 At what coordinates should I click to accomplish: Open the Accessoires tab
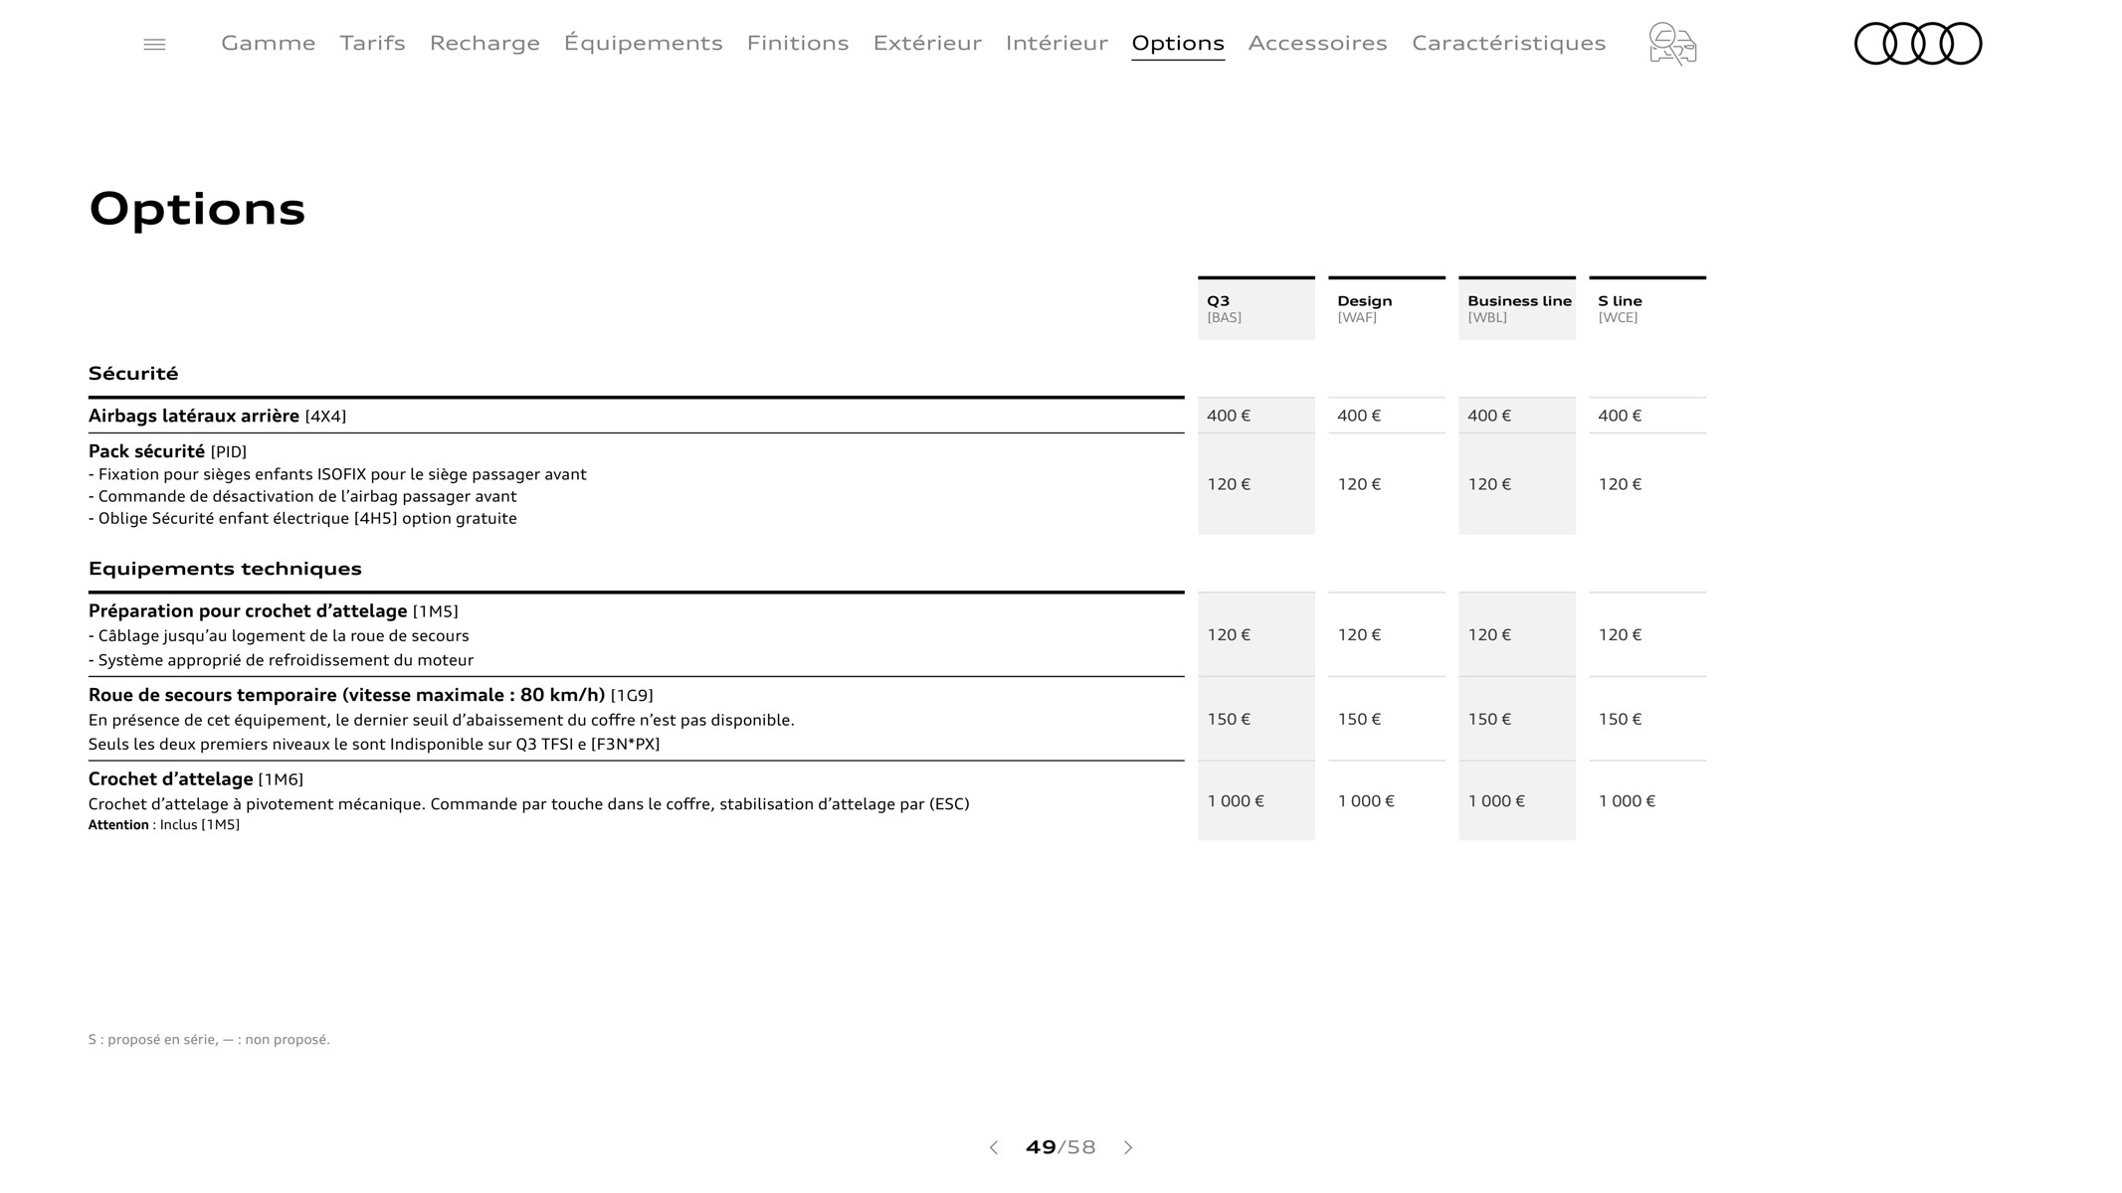click(1317, 43)
